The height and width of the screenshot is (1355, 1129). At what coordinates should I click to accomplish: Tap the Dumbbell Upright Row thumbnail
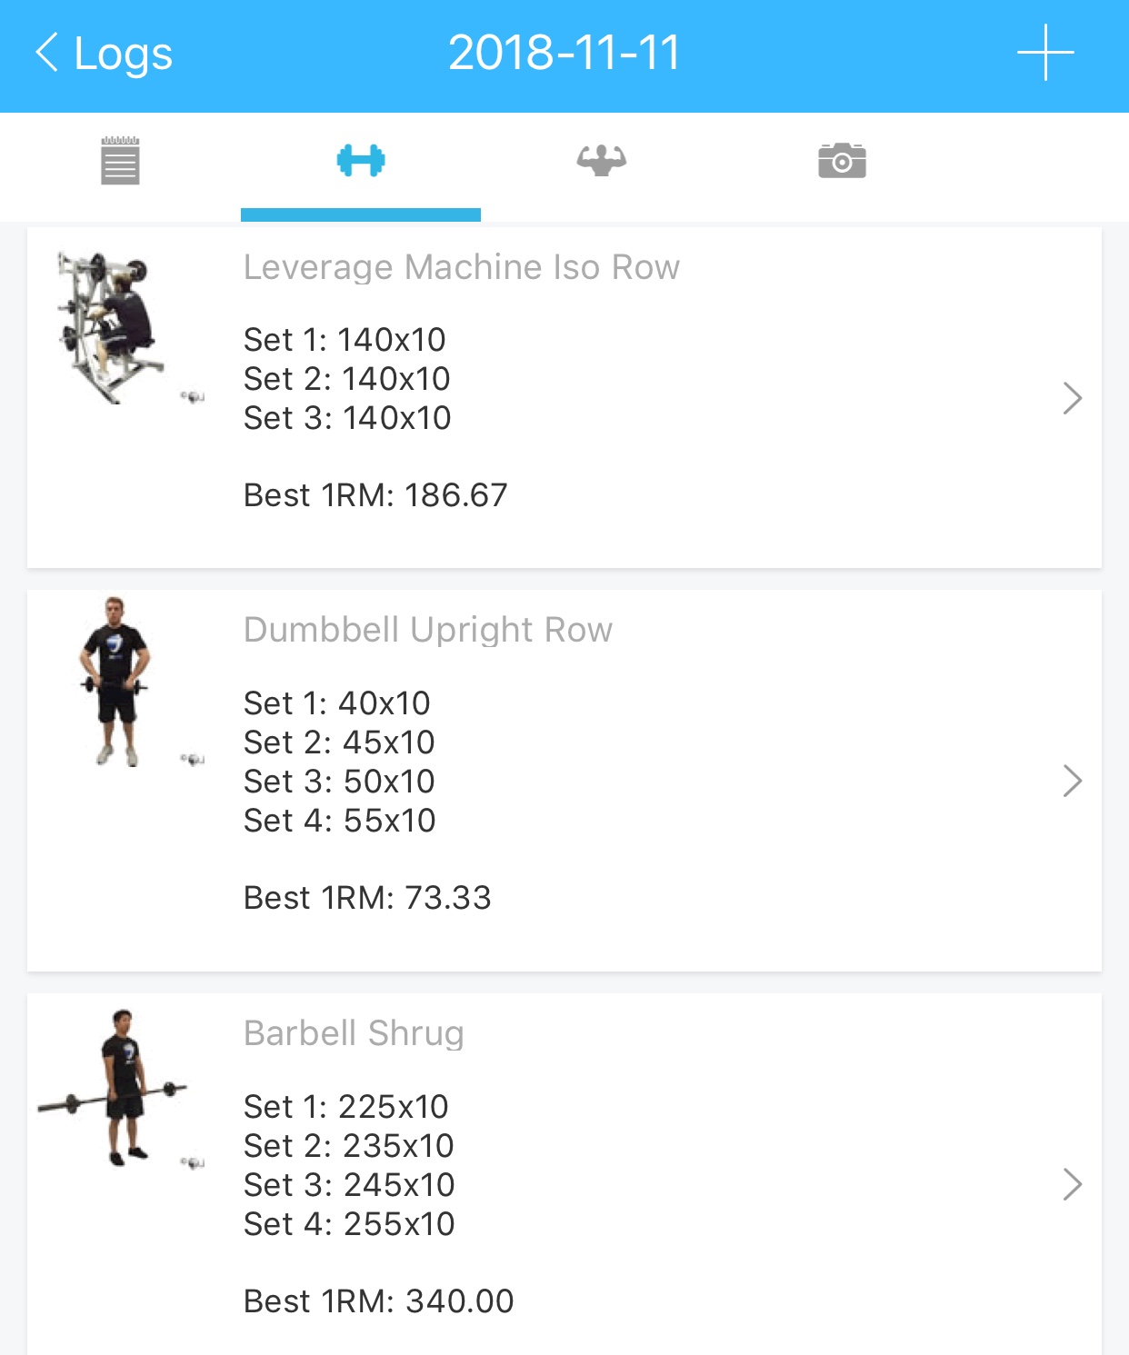[115, 682]
